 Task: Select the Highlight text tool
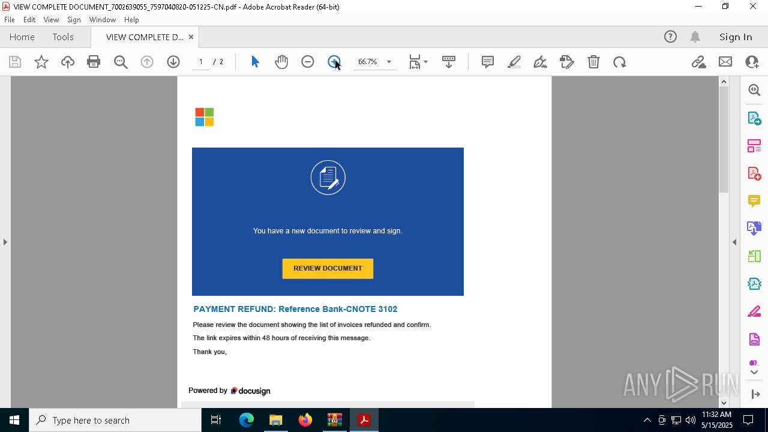coord(514,62)
